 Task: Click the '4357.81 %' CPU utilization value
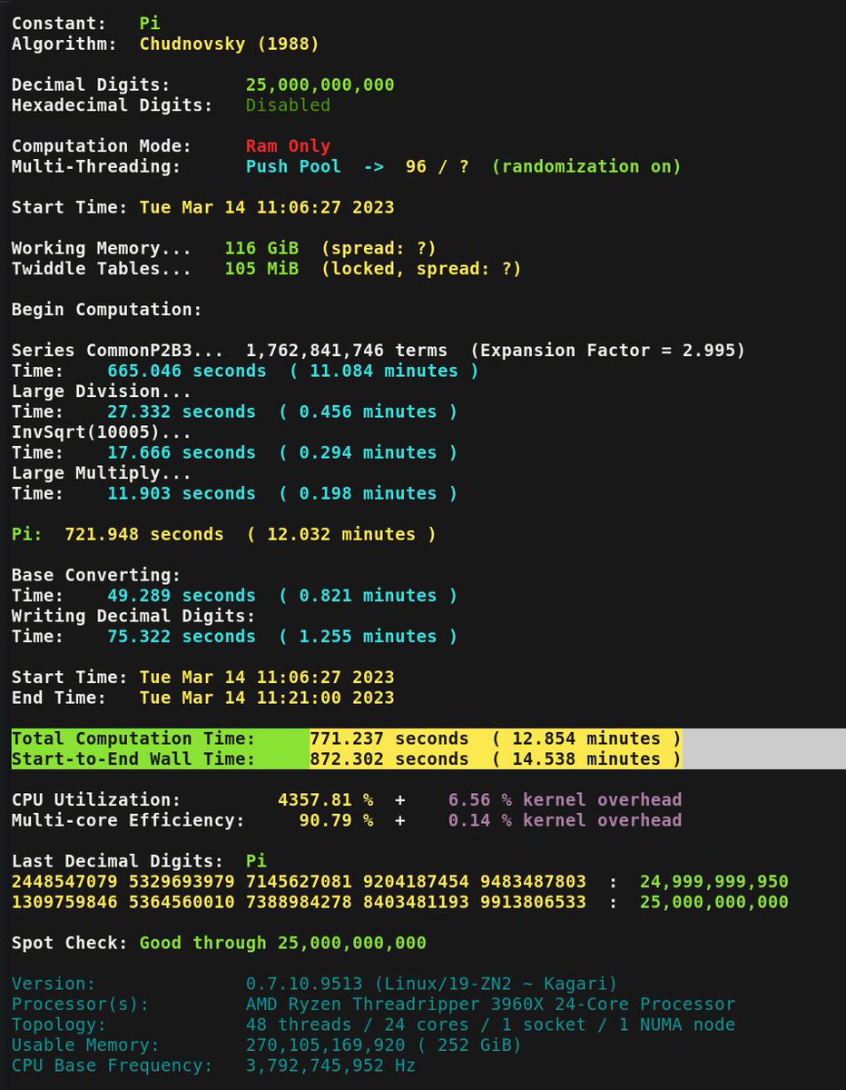coord(325,799)
